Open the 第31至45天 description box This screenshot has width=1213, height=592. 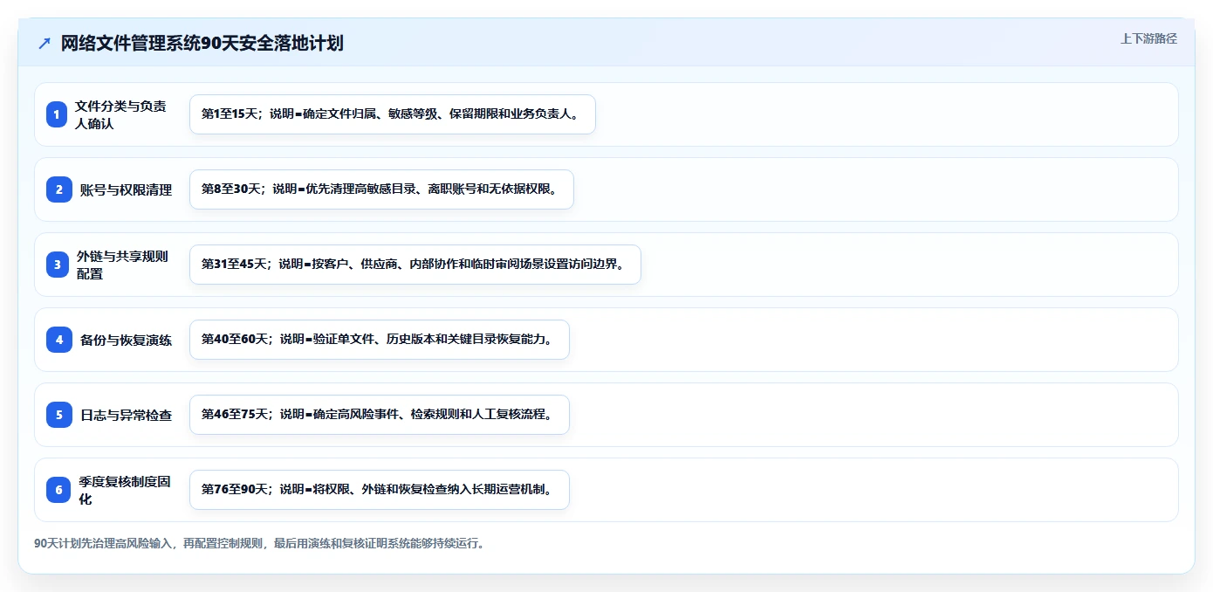415,265
